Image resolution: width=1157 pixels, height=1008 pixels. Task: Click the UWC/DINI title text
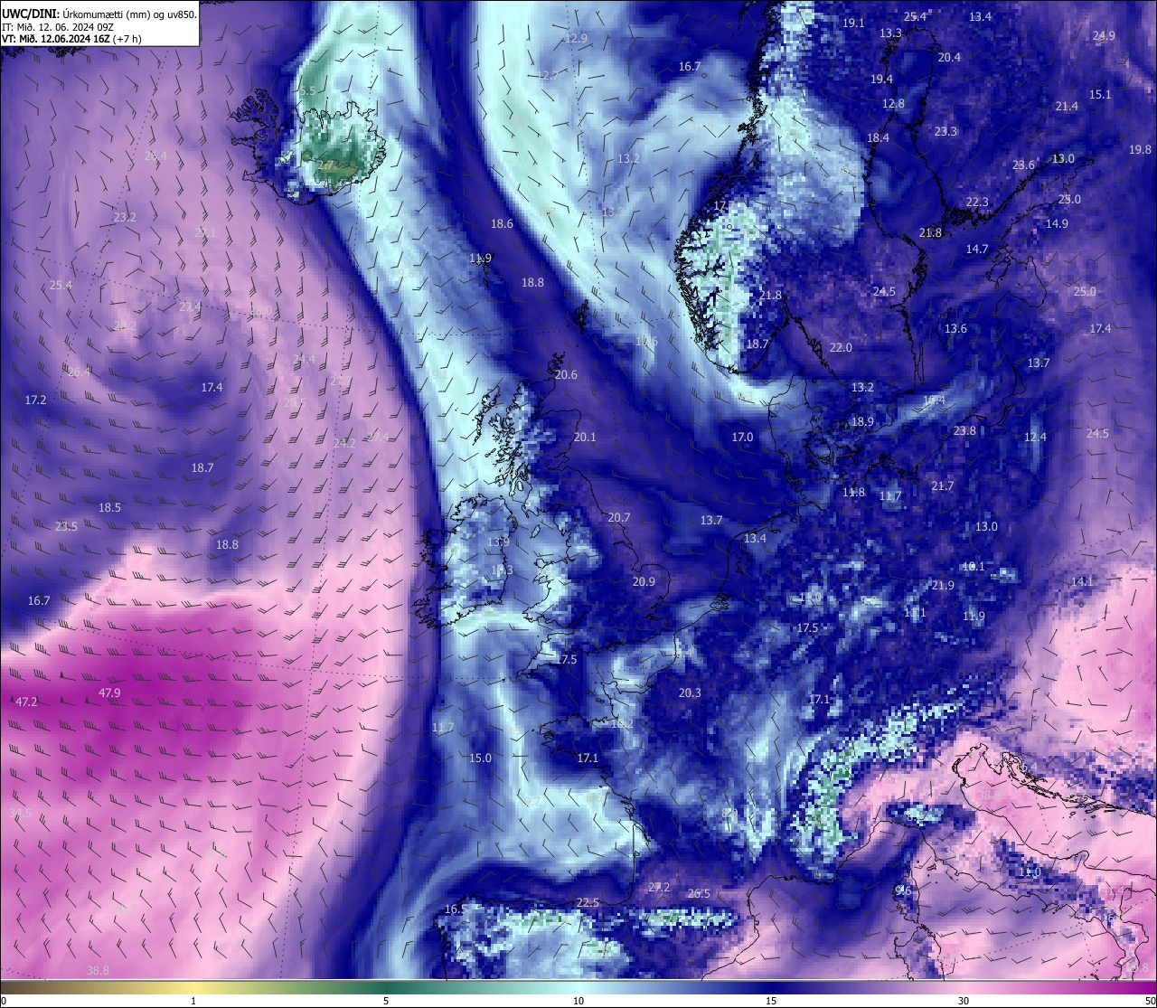[x=30, y=14]
